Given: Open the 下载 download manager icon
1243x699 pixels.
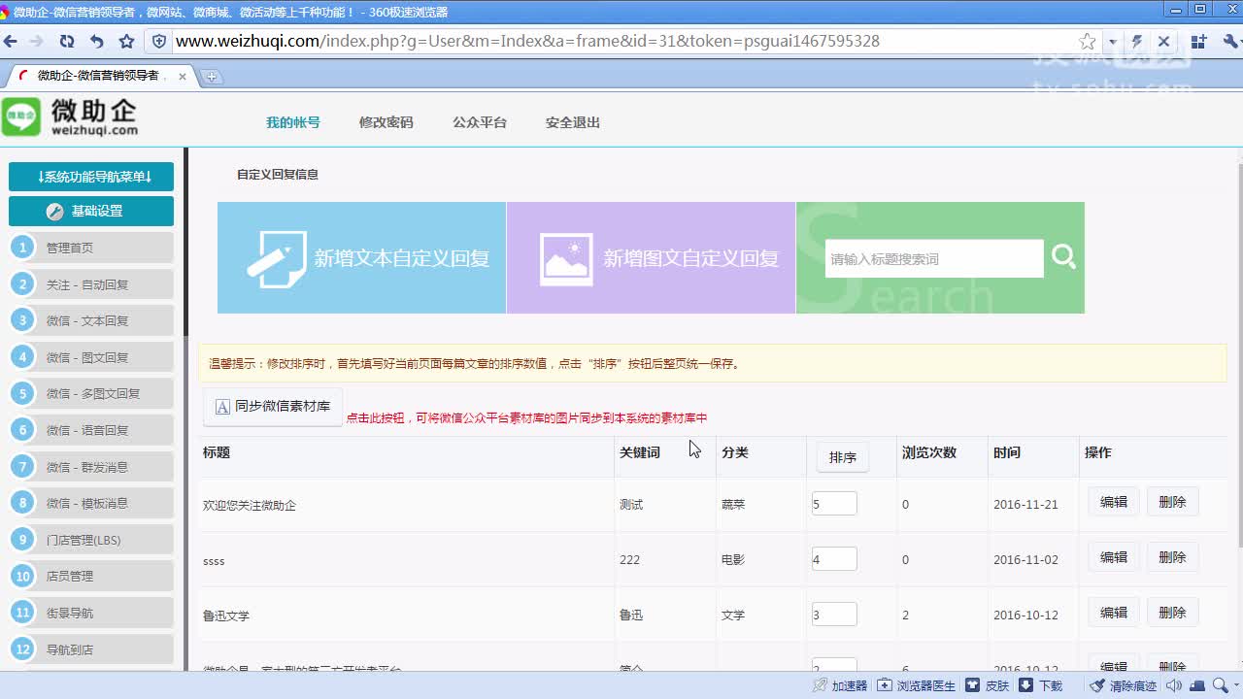Looking at the screenshot, I should pyautogui.click(x=1025, y=686).
